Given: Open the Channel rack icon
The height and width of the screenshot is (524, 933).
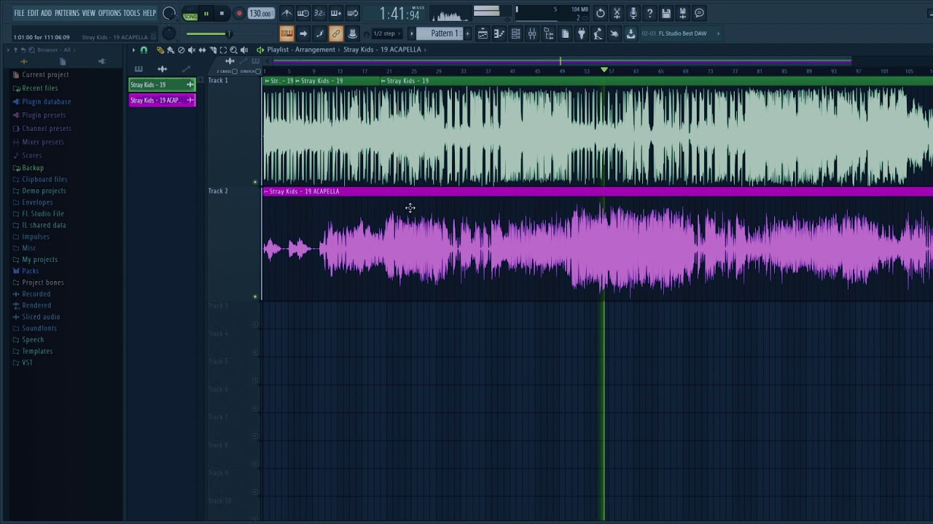Looking at the screenshot, I should click(x=516, y=33).
